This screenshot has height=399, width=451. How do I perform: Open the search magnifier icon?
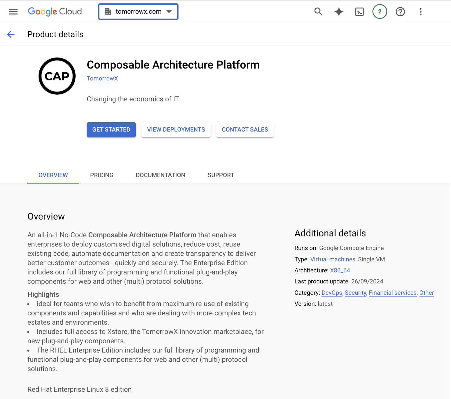pos(318,12)
